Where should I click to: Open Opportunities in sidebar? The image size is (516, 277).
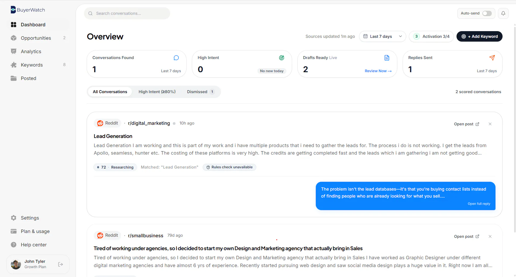click(x=38, y=38)
